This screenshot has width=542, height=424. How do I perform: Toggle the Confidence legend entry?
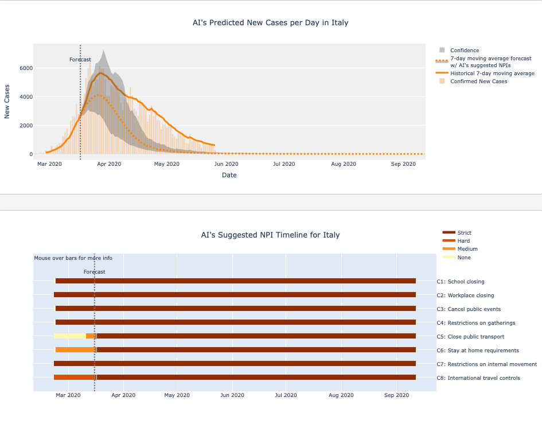tap(464, 50)
